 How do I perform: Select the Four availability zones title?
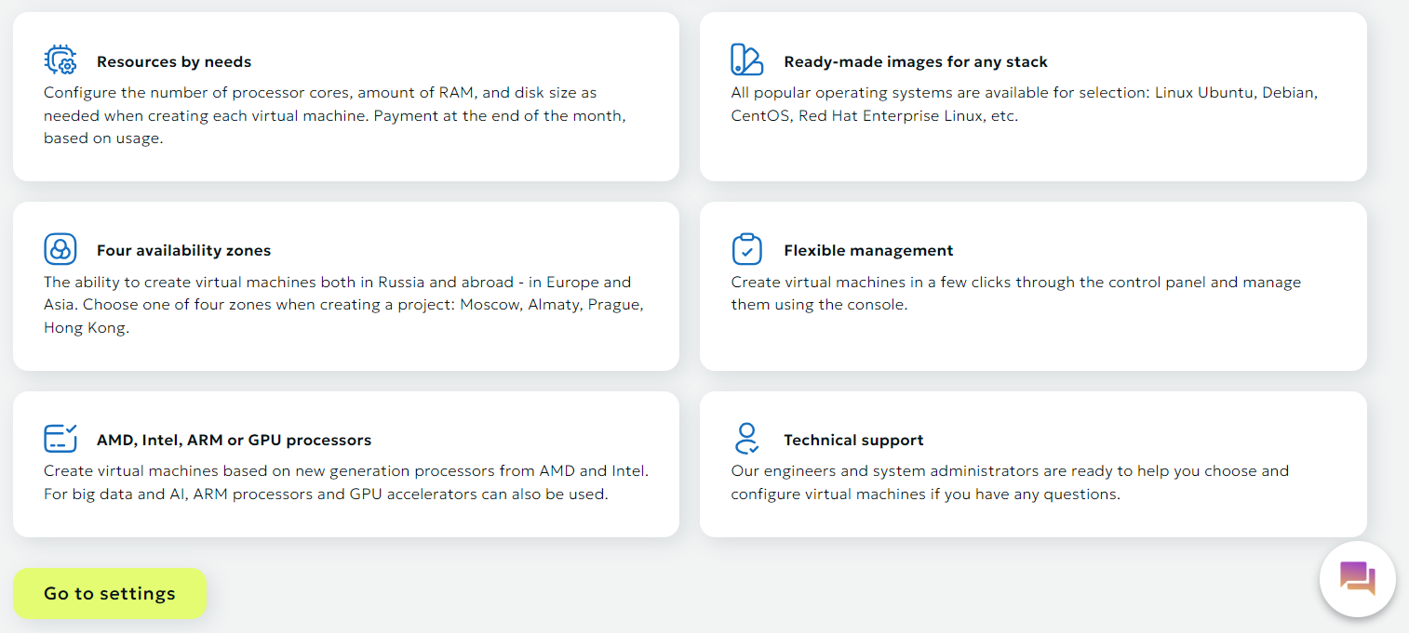pyautogui.click(x=183, y=251)
